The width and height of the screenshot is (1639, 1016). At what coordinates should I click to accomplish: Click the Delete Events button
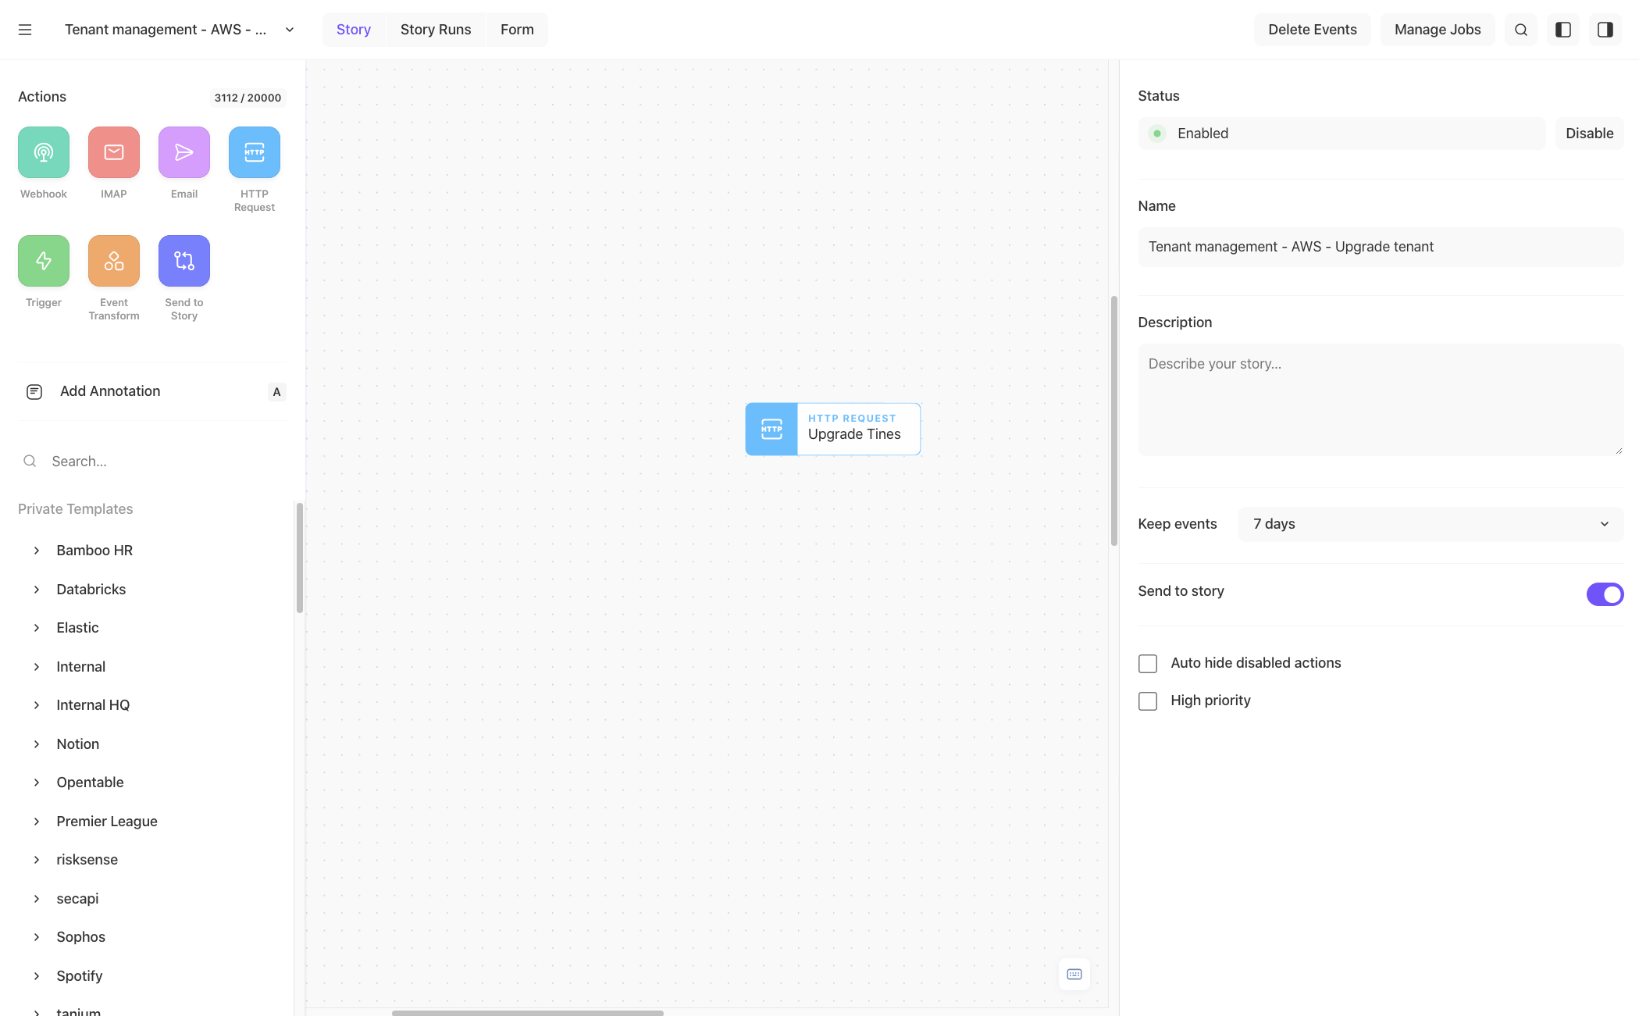pos(1313,30)
